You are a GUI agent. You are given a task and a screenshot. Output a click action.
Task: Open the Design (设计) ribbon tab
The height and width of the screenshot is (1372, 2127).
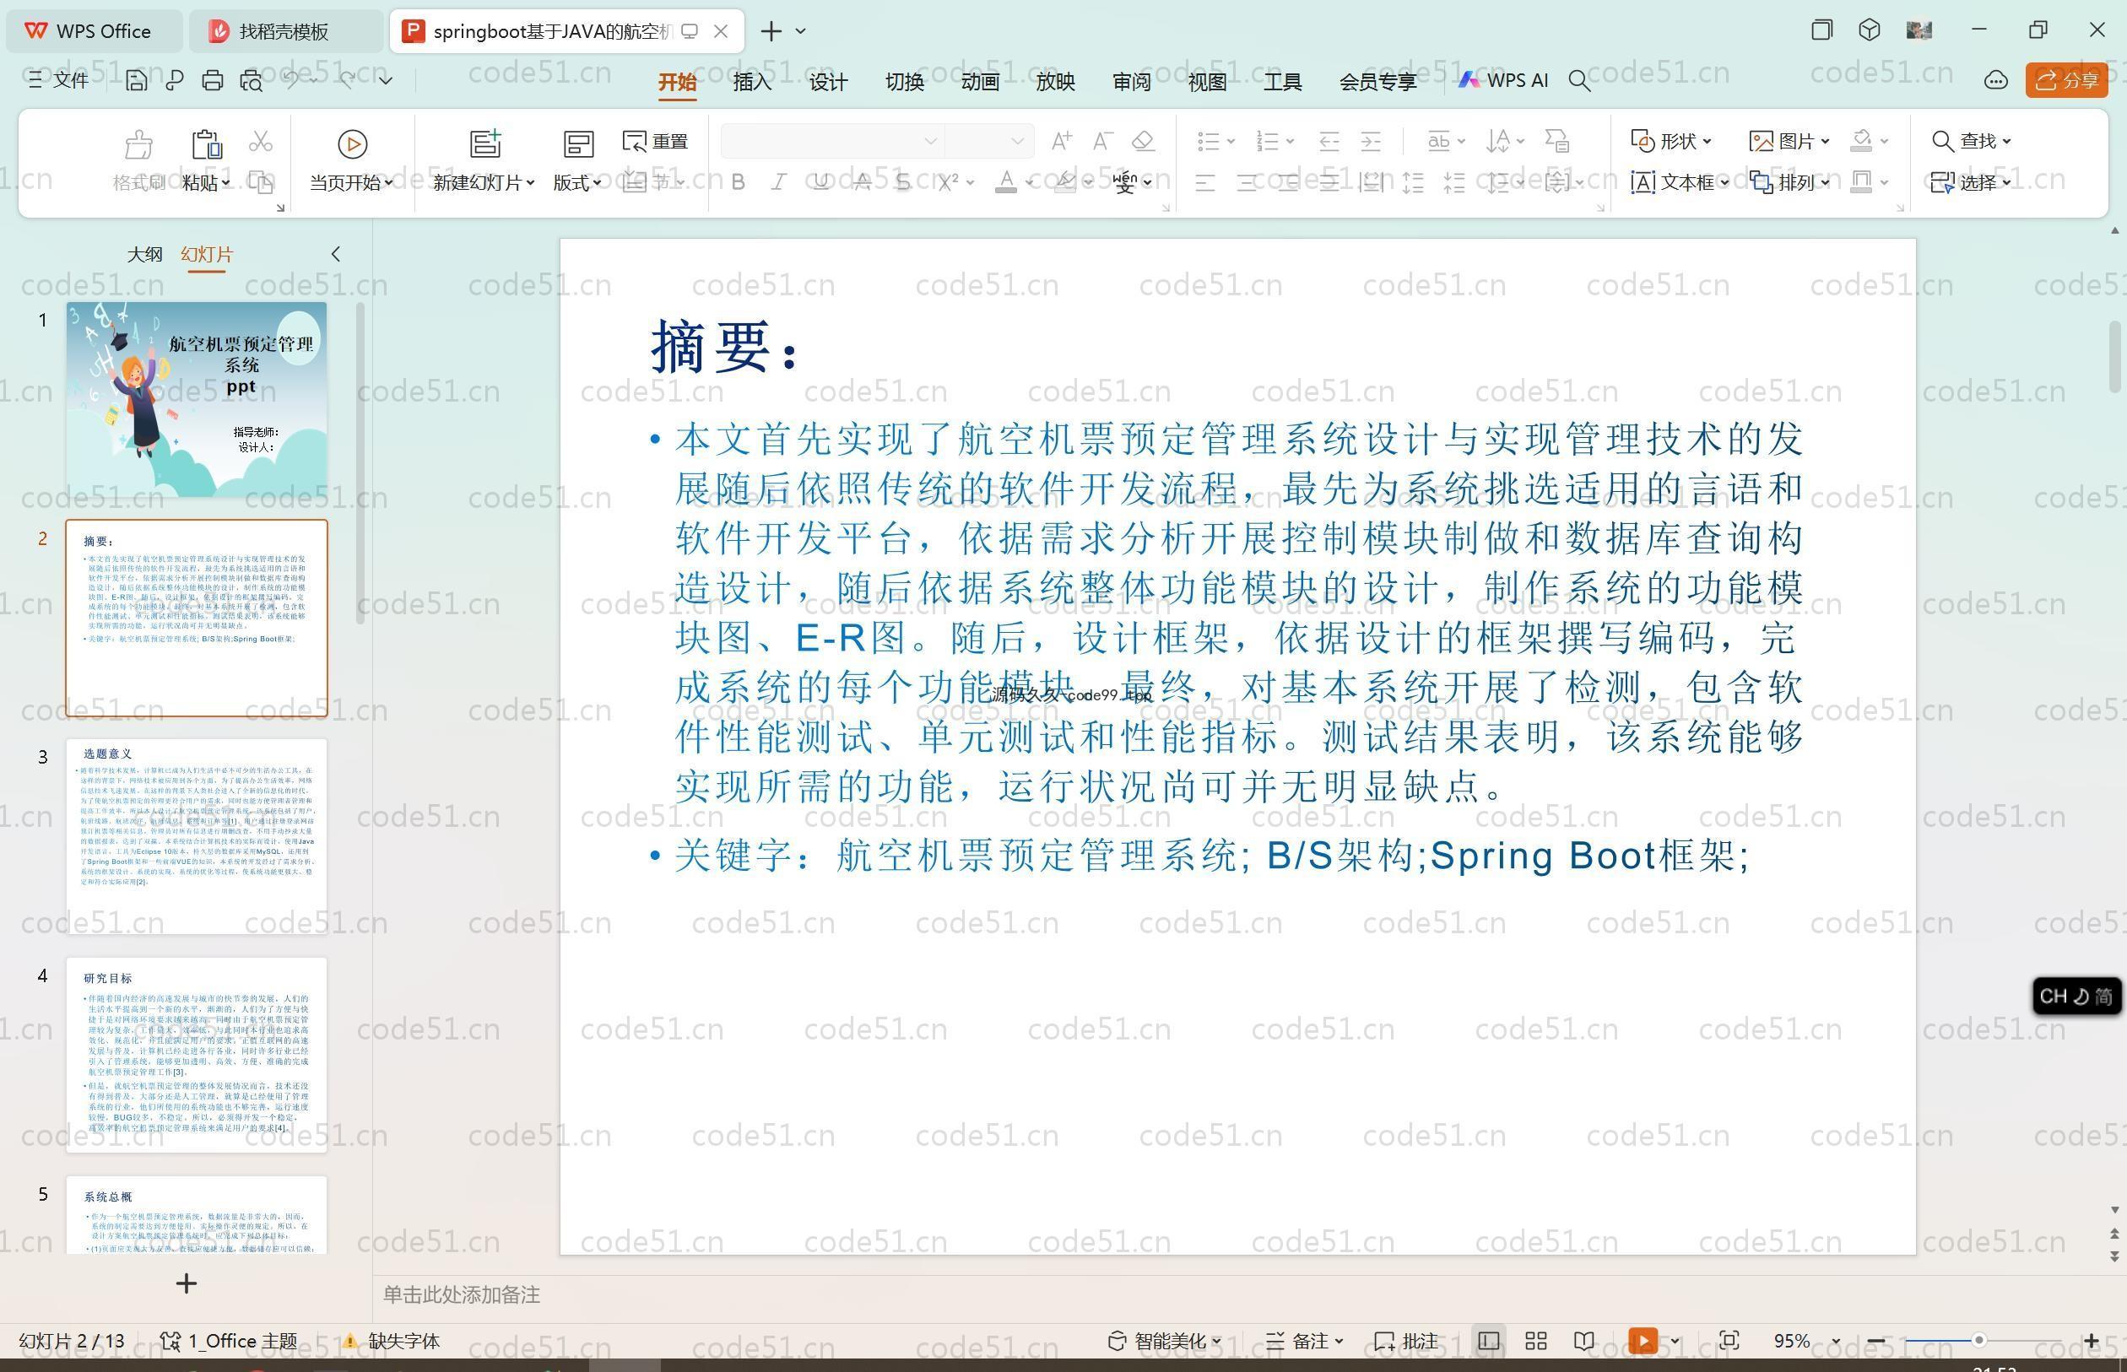pyautogui.click(x=828, y=82)
